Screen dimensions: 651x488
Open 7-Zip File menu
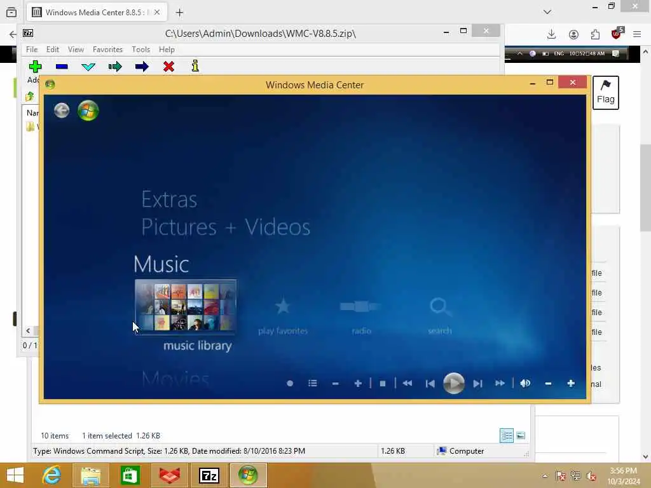[x=32, y=50]
